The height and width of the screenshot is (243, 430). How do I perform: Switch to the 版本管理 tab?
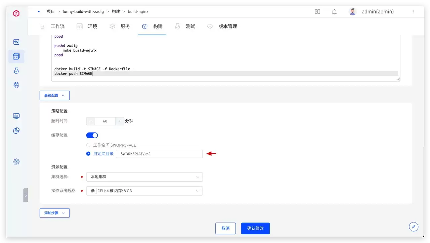[x=228, y=27]
